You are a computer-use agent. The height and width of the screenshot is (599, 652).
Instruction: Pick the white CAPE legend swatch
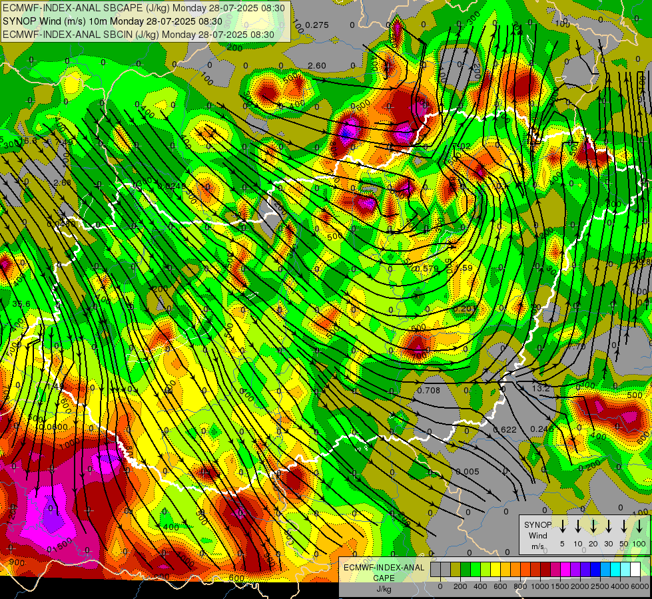[636, 570]
